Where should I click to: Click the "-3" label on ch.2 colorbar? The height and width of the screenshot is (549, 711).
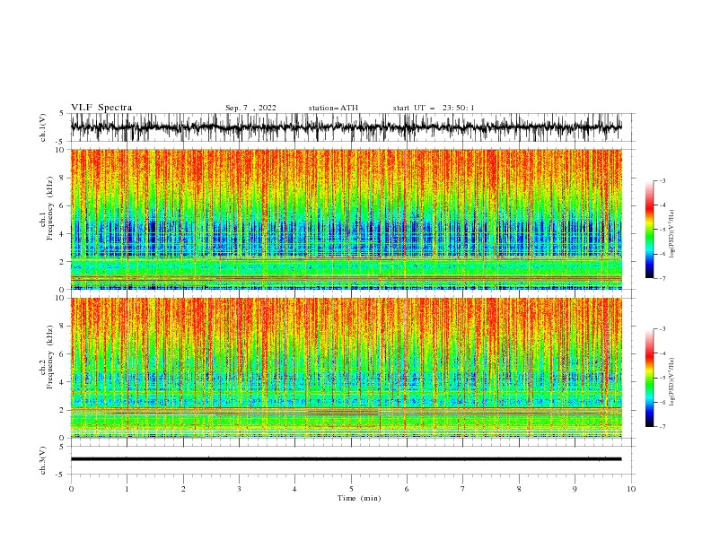[x=663, y=329]
